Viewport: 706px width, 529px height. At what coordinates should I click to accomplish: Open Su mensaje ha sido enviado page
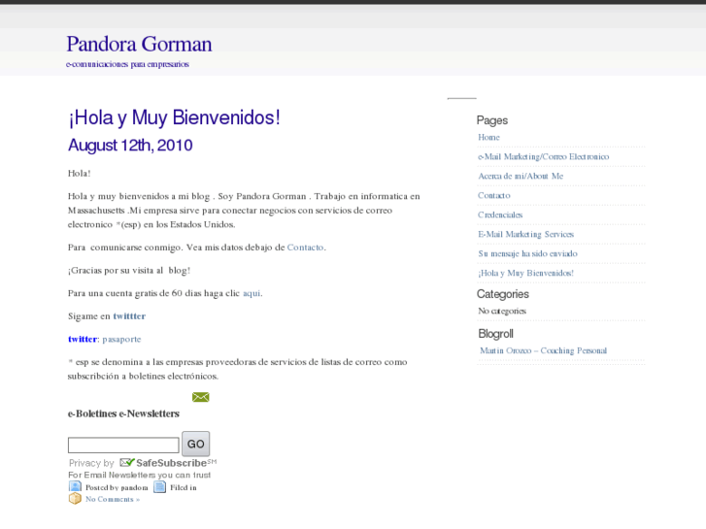[527, 253]
